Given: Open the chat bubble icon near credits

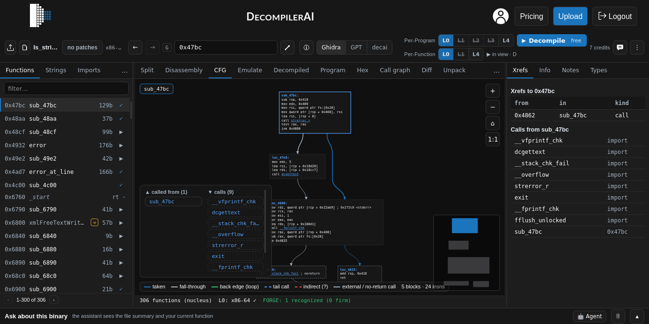Looking at the screenshot, I should coord(620,48).
